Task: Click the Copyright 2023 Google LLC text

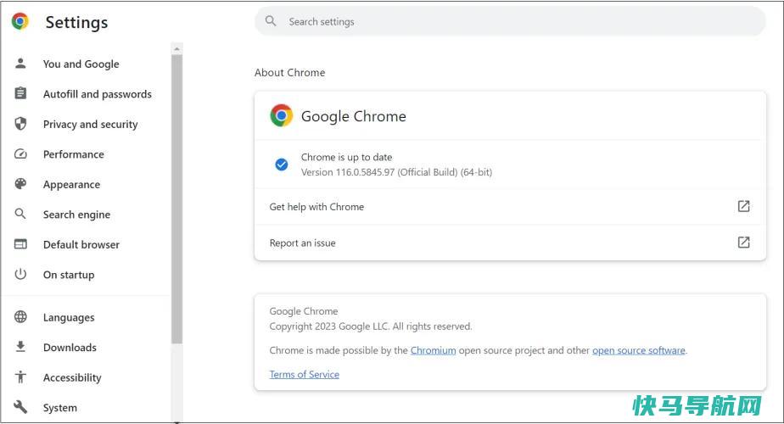Action: click(371, 326)
